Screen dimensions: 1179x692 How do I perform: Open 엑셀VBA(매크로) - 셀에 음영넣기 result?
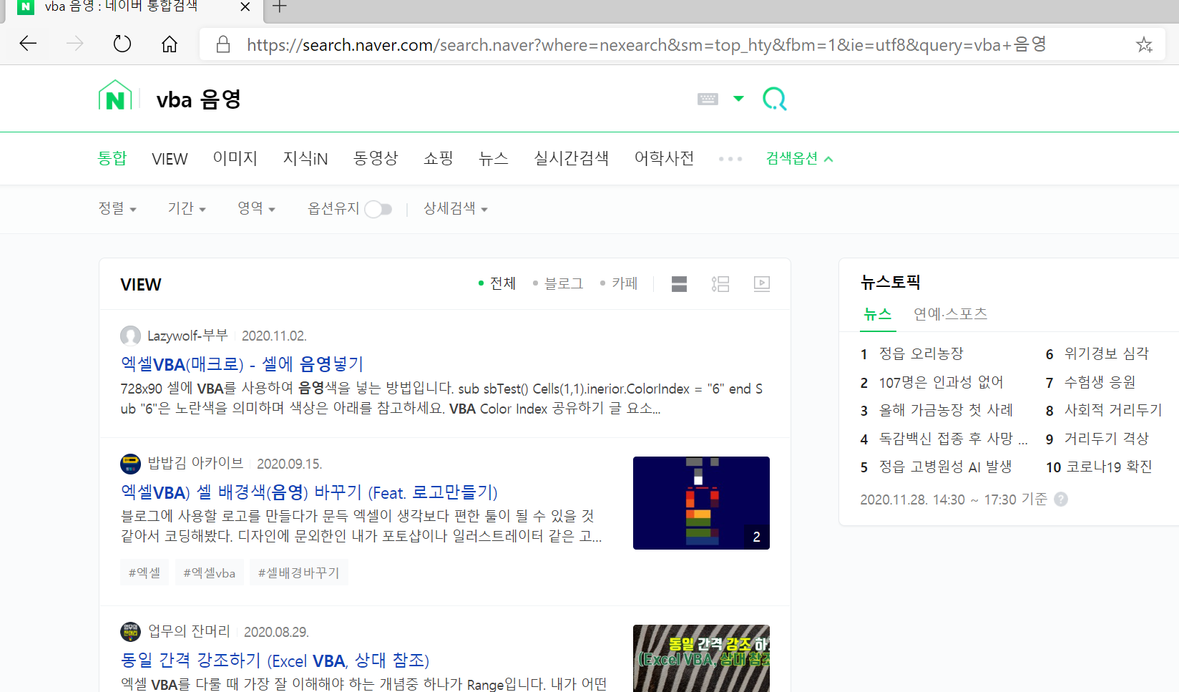[x=243, y=364]
